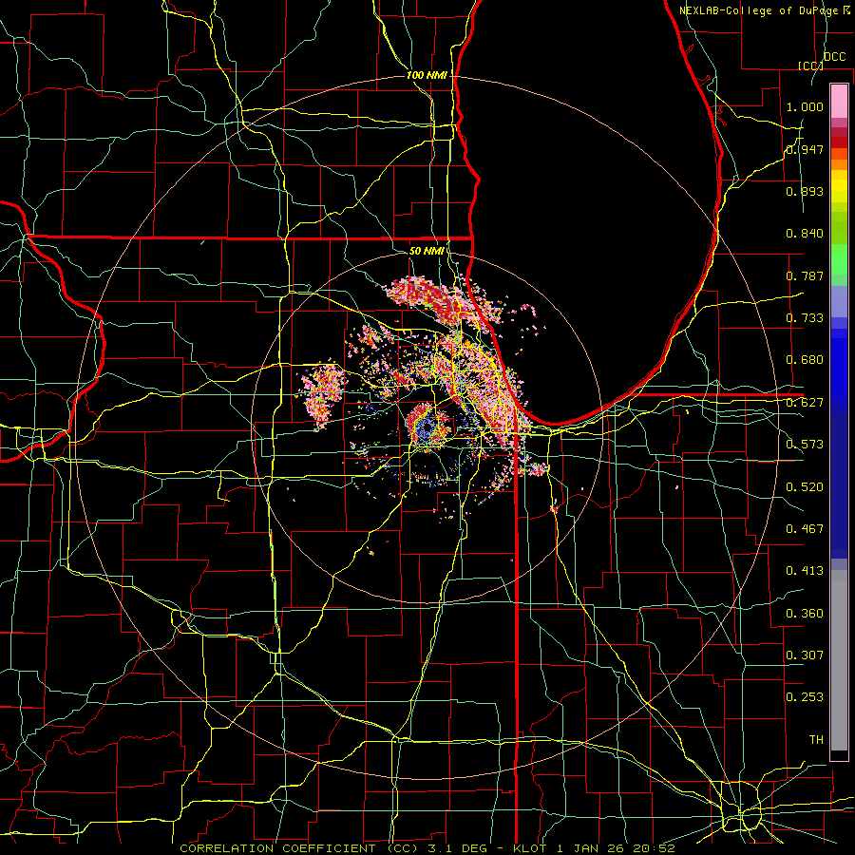Pick the bright green legend color band
The height and width of the screenshot is (855, 855).
click(839, 259)
